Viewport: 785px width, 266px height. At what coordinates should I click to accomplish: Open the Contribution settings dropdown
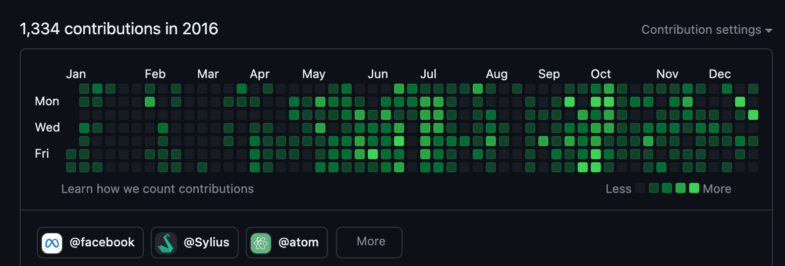[x=707, y=30]
